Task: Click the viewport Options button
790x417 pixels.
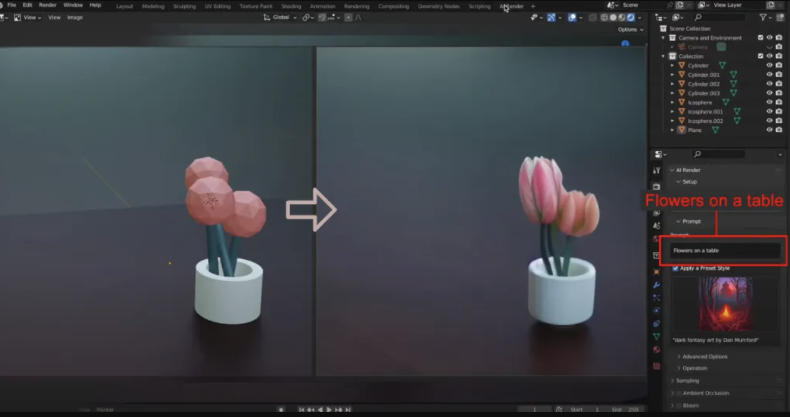Action: point(630,29)
